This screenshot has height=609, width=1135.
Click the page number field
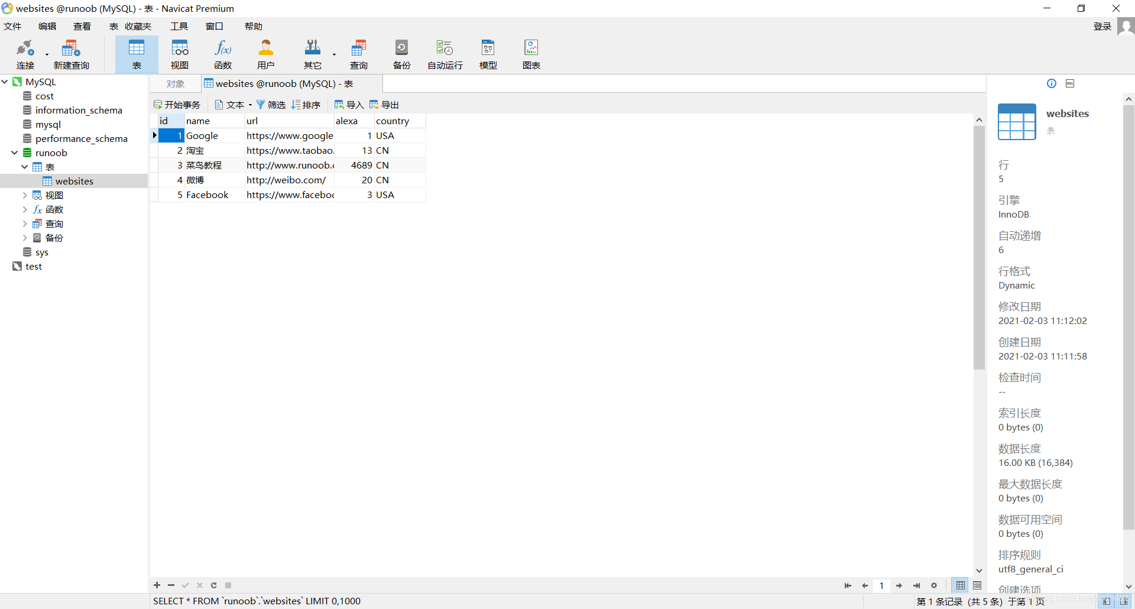tap(881, 585)
